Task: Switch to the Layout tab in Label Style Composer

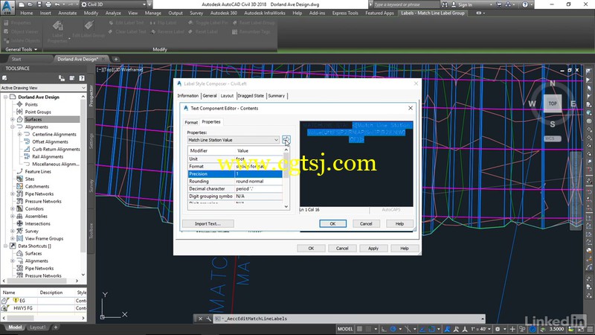Action: click(227, 96)
